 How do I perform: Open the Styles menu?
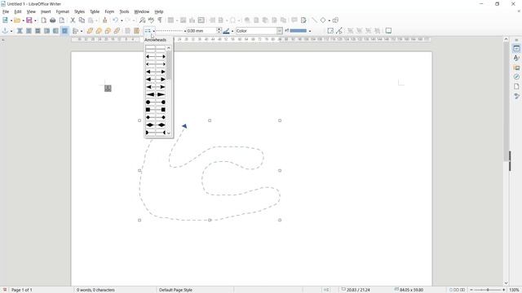click(x=79, y=11)
